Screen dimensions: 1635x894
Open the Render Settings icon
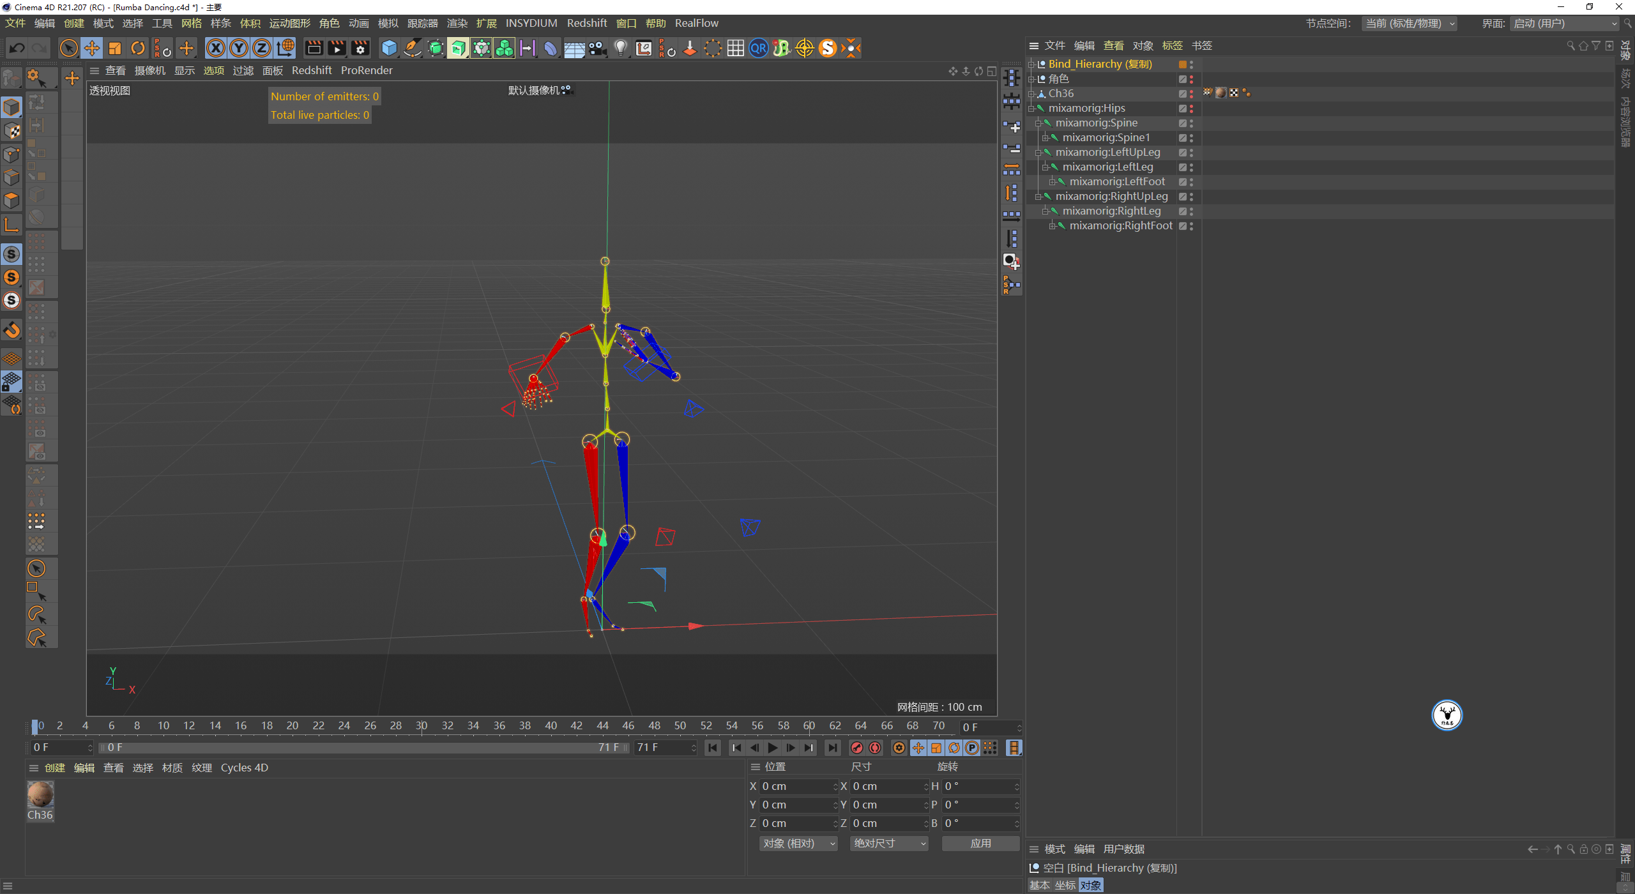(360, 48)
